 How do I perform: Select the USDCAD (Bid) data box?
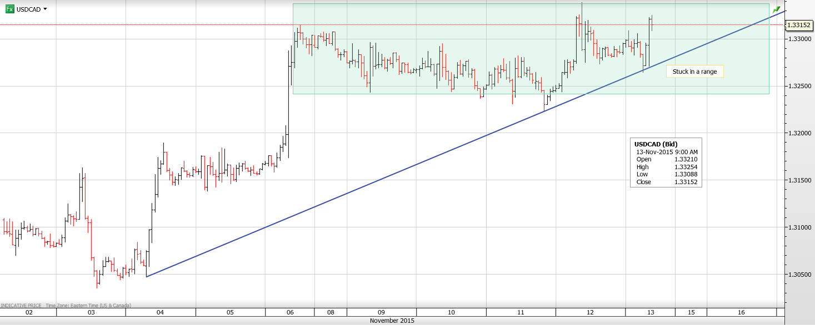click(666, 162)
